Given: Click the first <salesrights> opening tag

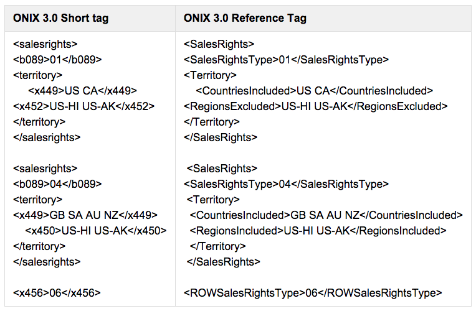Looking at the screenshot, I should click(x=45, y=44).
